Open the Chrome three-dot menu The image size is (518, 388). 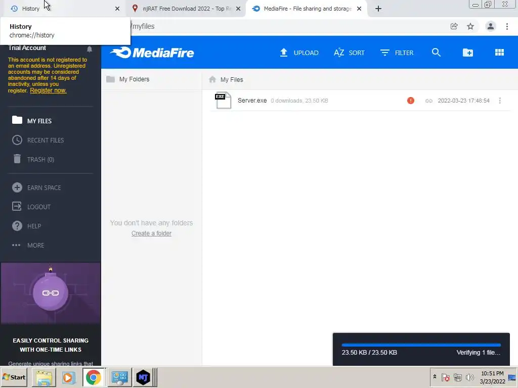pos(507,26)
